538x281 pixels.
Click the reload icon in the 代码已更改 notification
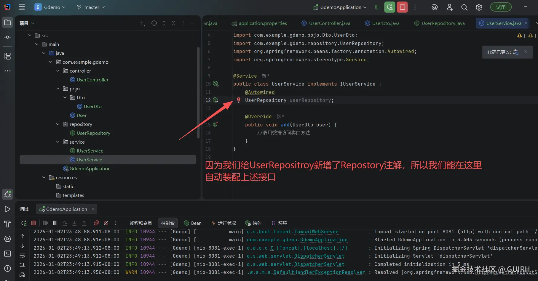[516, 52]
